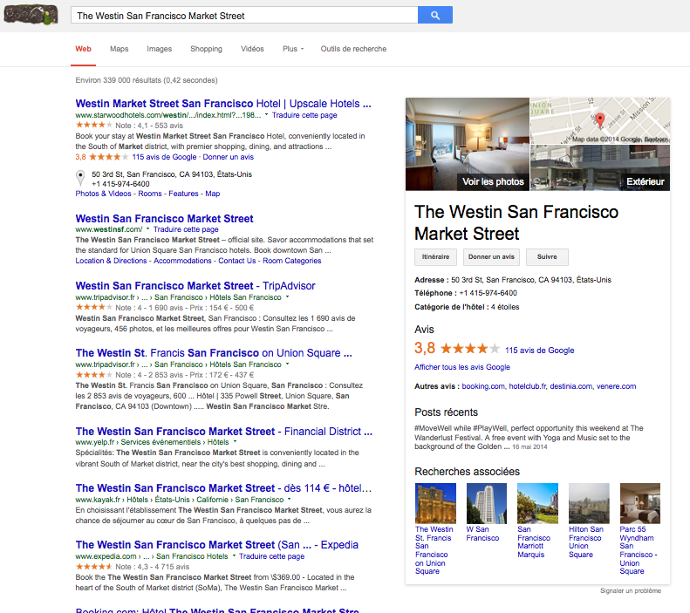Expand the arrow next to the westinsf.com URL
The width and height of the screenshot is (690, 613).
pyautogui.click(x=148, y=229)
